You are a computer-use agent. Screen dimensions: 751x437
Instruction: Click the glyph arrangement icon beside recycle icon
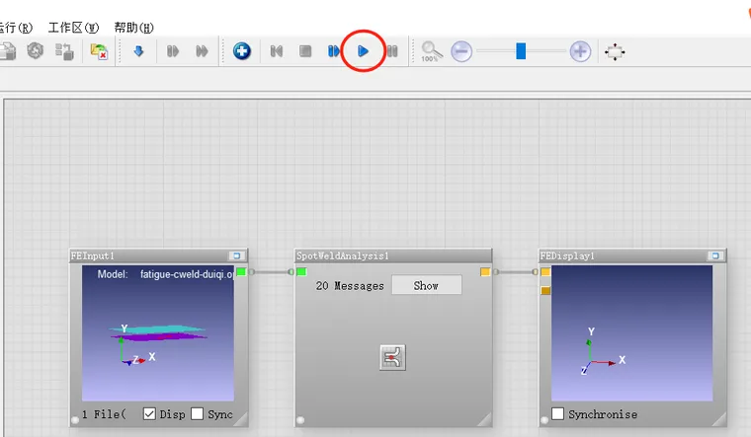(64, 51)
